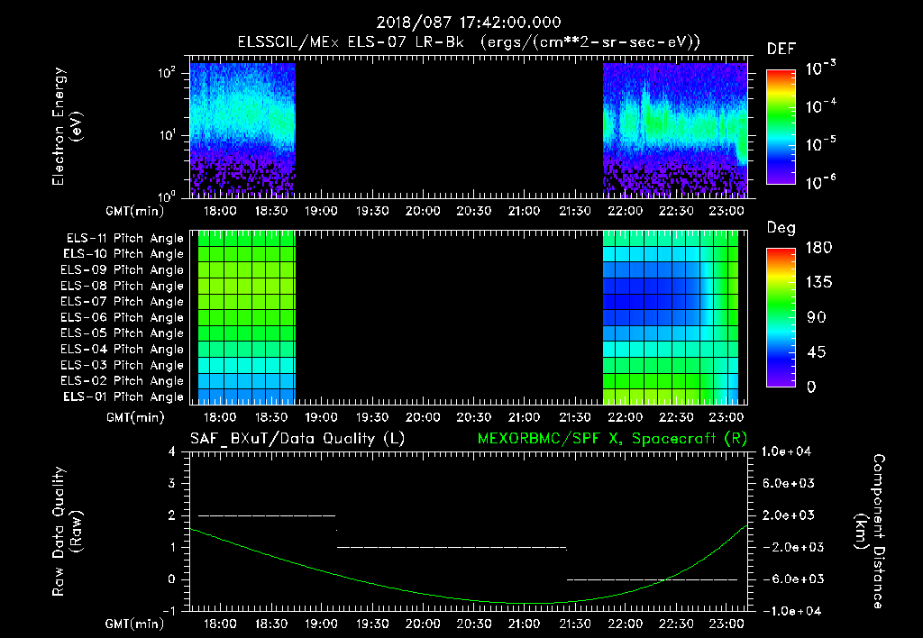923x638 pixels.
Task: Click the white data quality segment at level 2
Action: 267,515
